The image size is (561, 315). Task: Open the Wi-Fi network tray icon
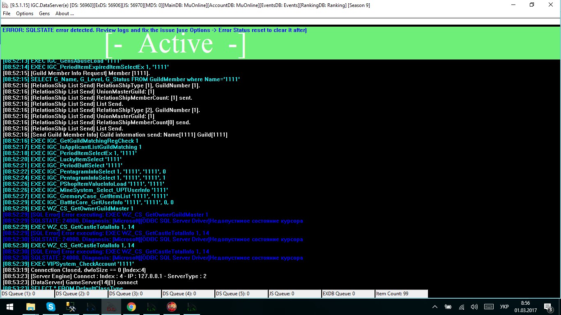coord(462,306)
